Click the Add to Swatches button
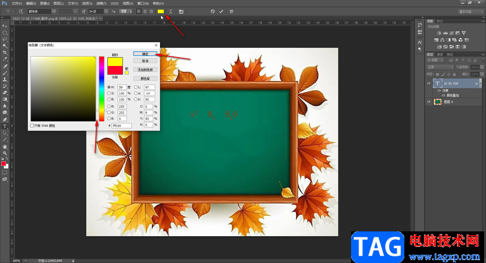The height and width of the screenshot is (263, 486). tap(145, 70)
